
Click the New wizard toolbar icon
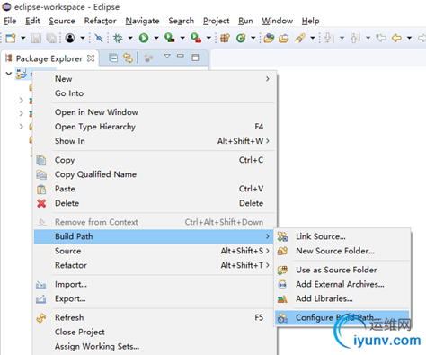tap(11, 38)
